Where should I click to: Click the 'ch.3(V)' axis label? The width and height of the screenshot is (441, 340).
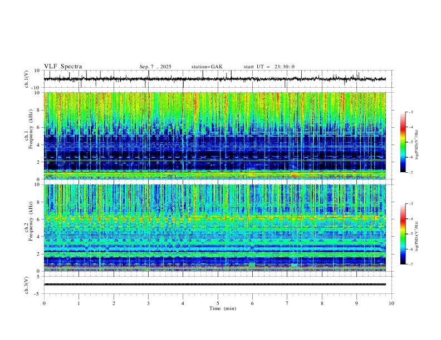click(x=27, y=285)
